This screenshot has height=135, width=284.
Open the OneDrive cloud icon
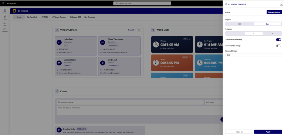[5, 29]
